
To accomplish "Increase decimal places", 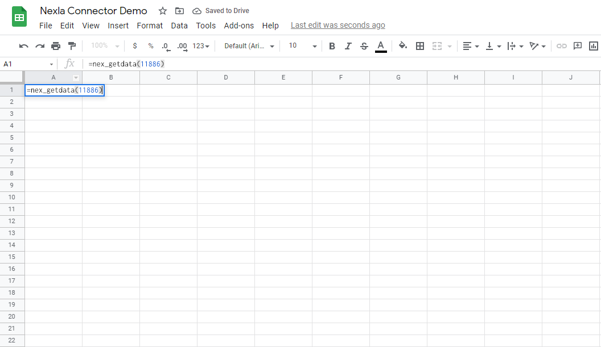I will (182, 47).
